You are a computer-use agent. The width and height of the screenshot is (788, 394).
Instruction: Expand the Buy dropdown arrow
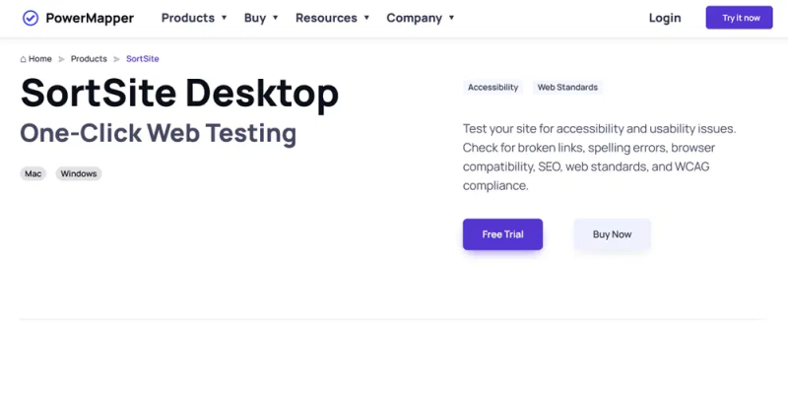pos(276,18)
